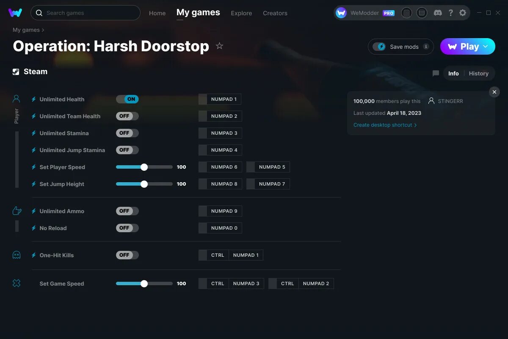Open the Creators tab
Image resolution: width=508 pixels, height=339 pixels.
tap(275, 13)
